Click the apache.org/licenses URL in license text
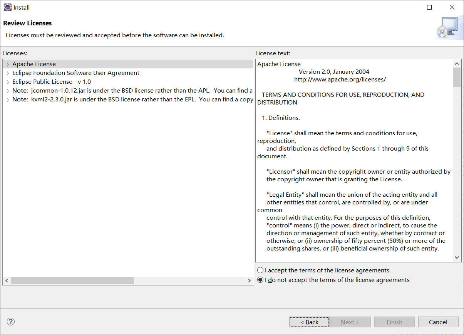Screen dimensions: 464x335 [x=340, y=80]
